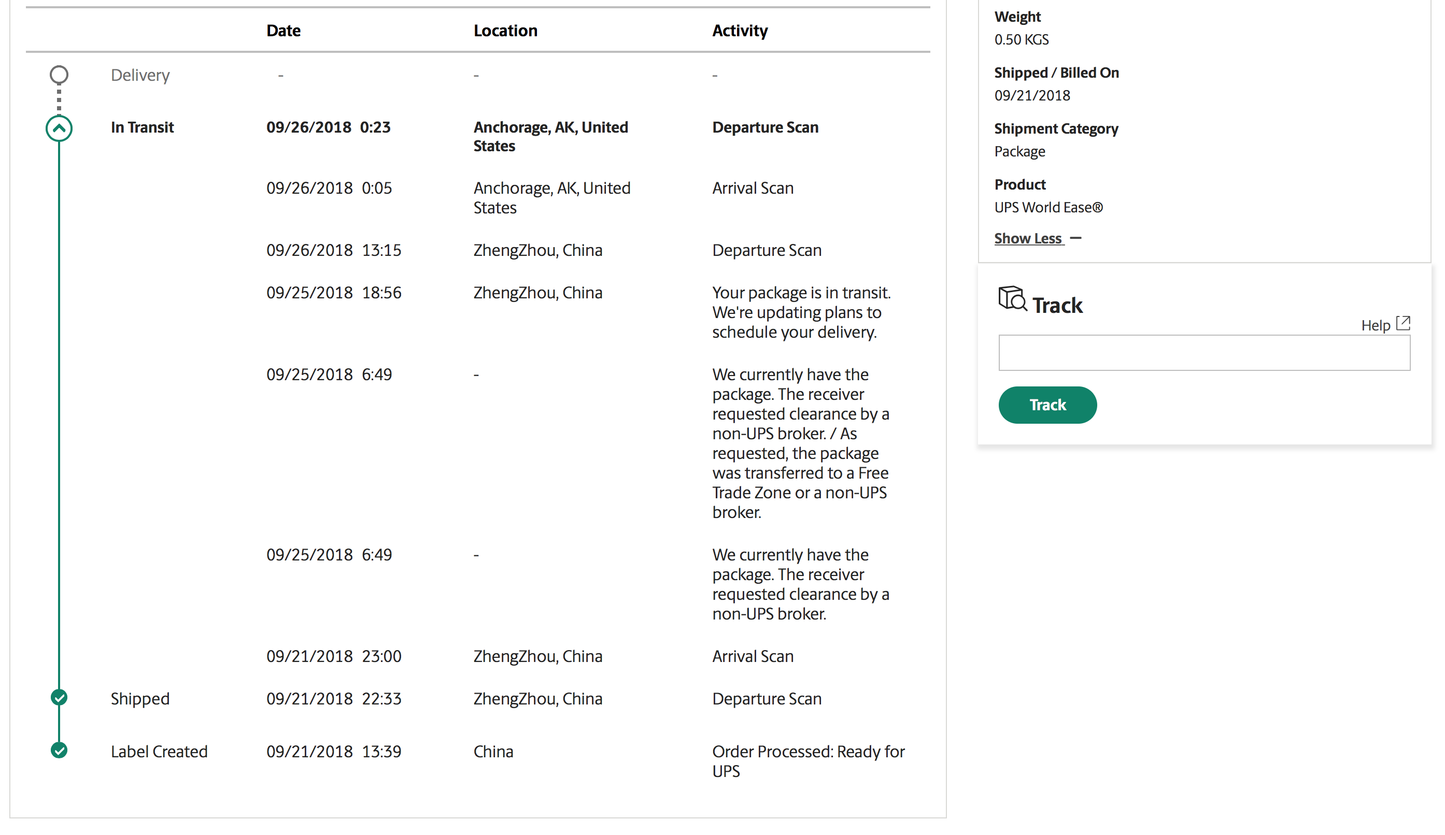The height and width of the screenshot is (835, 1445).
Task: Click the 09/21/2018 23:00 date entry
Action: 334,656
